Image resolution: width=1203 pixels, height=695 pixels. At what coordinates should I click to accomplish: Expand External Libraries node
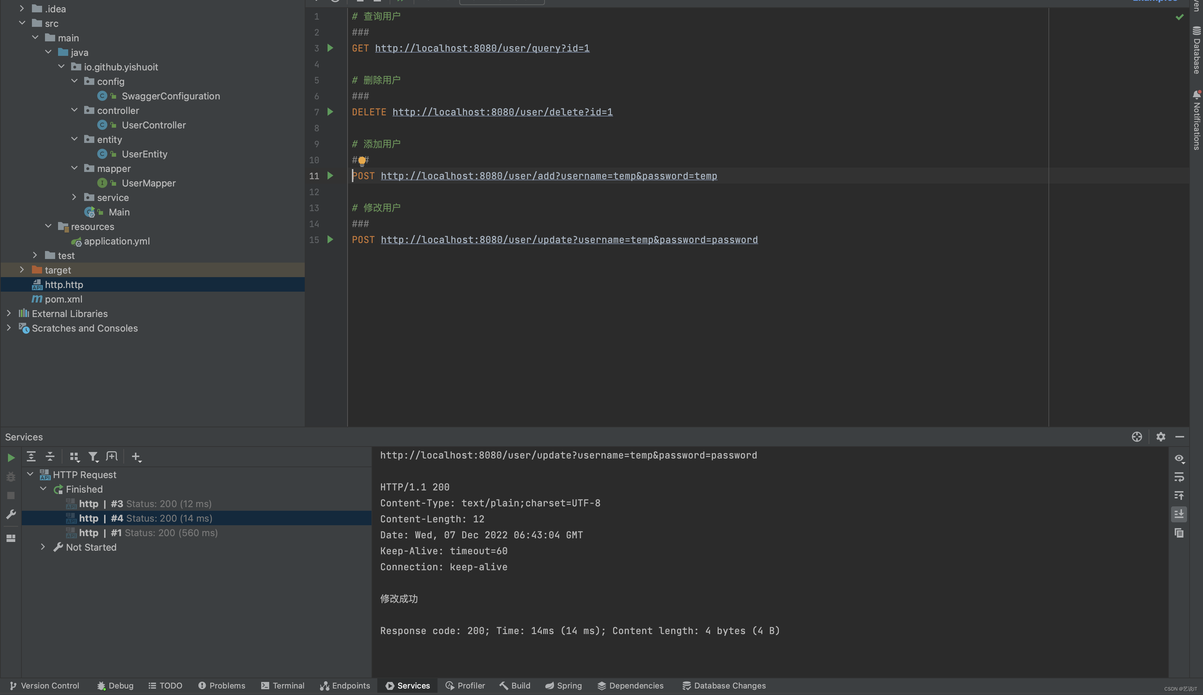coord(9,313)
